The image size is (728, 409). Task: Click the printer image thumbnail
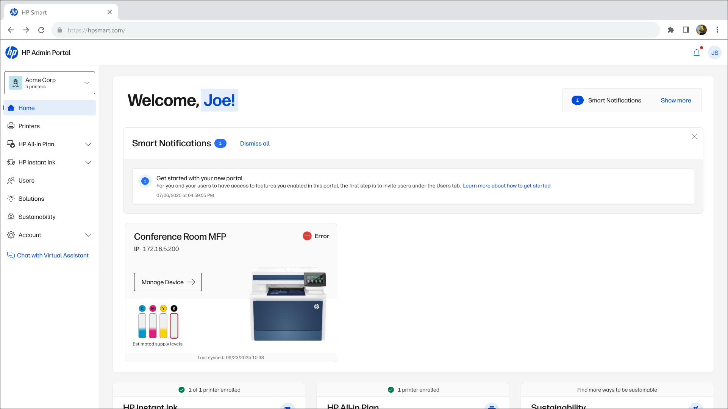288,304
